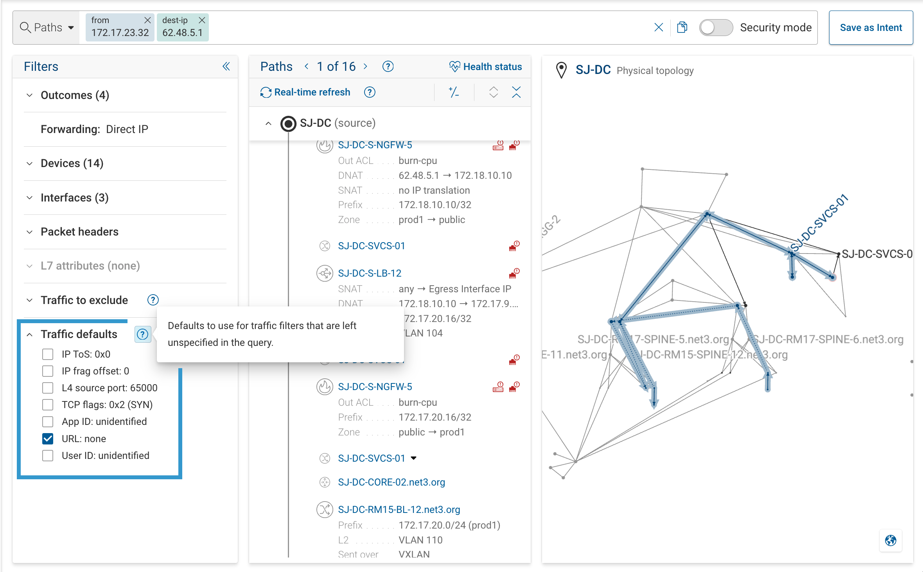The image size is (923, 572).
Task: Click the Save as Intent button
Action: point(871,27)
